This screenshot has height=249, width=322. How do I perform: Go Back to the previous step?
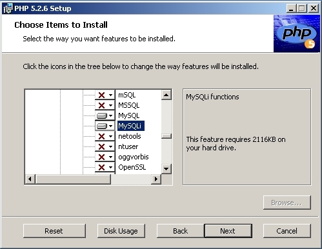click(x=180, y=231)
